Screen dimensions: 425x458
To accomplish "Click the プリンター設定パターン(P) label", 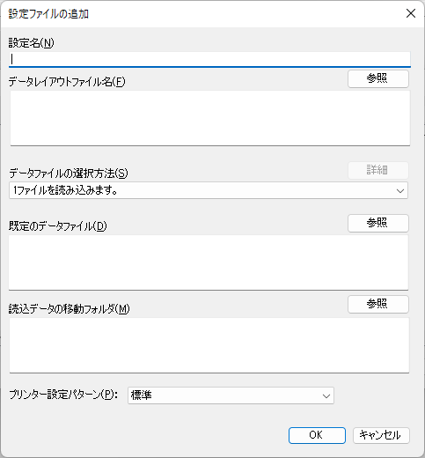I will tap(63, 395).
